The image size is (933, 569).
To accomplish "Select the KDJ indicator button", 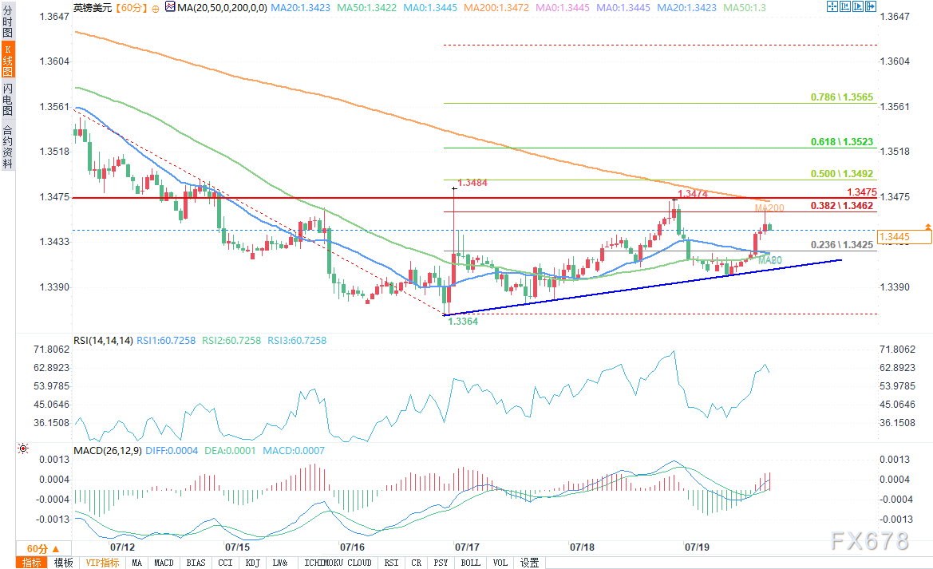I will (252, 563).
